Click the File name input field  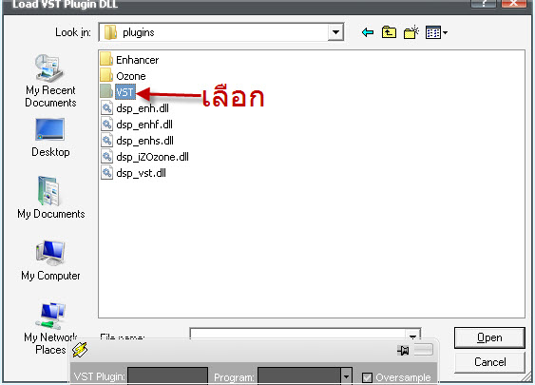point(297,335)
